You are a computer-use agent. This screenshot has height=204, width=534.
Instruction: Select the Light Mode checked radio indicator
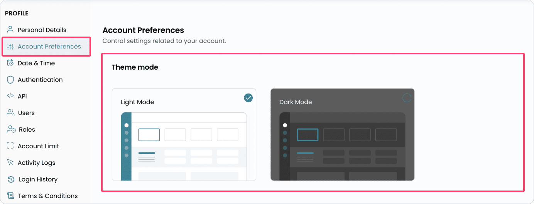[248, 98]
